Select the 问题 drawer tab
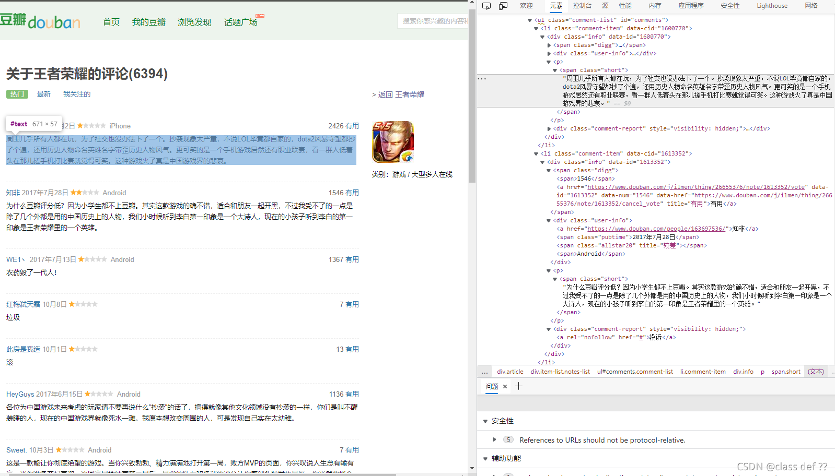This screenshot has height=476, width=835. coord(492,386)
